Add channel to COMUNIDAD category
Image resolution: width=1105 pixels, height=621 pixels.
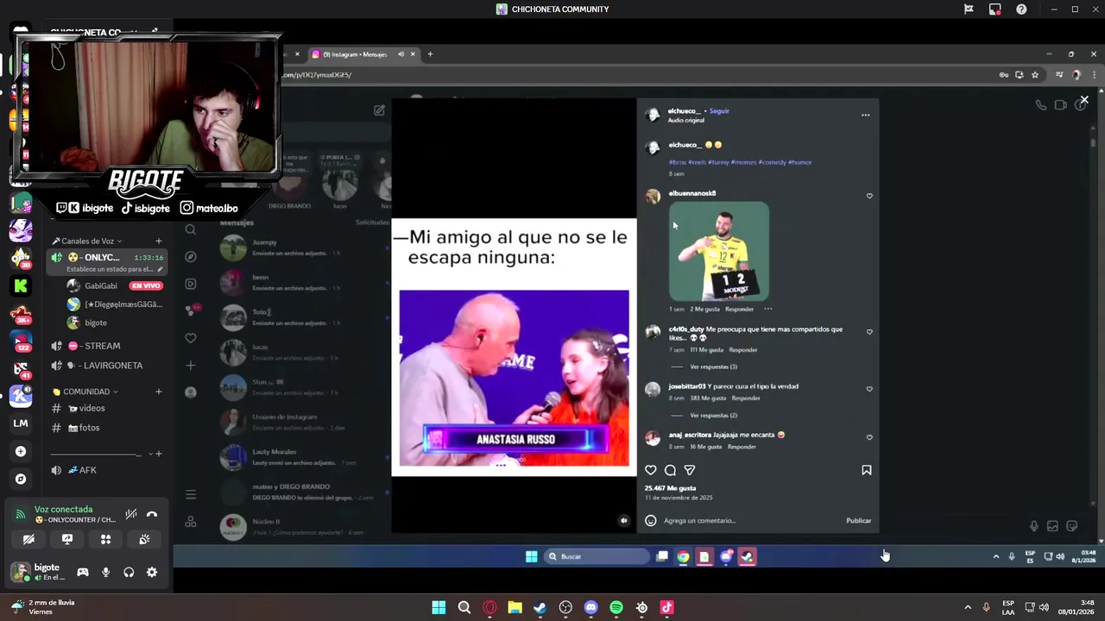click(158, 392)
